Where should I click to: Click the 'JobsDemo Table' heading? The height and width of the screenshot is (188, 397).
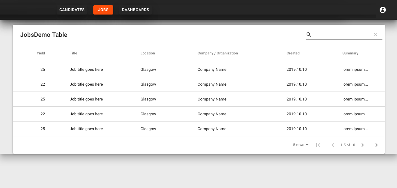44,35
